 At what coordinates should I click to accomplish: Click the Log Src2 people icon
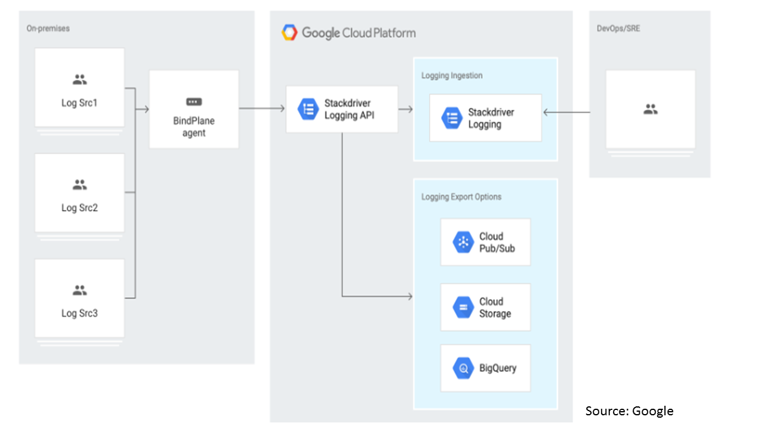pos(79,185)
